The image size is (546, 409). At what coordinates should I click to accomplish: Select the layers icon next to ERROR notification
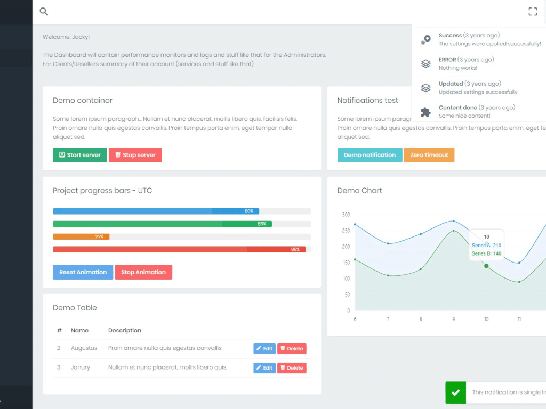pos(425,63)
